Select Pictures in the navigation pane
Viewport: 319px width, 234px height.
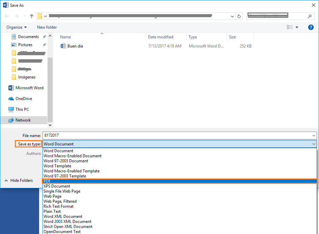25,45
